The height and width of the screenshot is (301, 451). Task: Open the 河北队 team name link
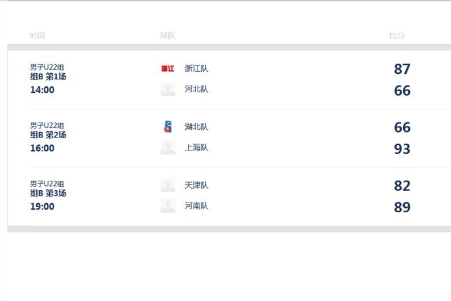pos(197,89)
